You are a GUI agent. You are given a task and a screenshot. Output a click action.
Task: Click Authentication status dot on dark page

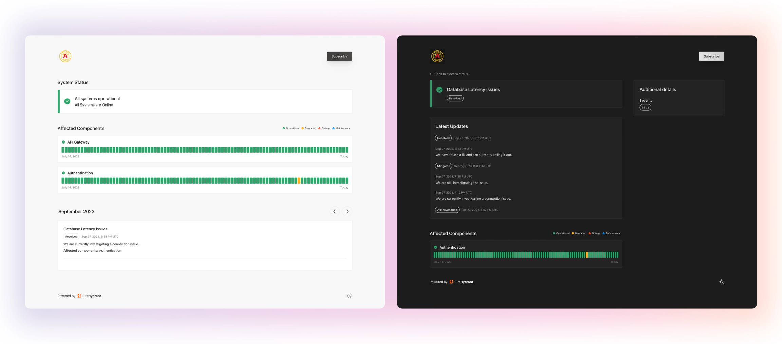(x=435, y=247)
